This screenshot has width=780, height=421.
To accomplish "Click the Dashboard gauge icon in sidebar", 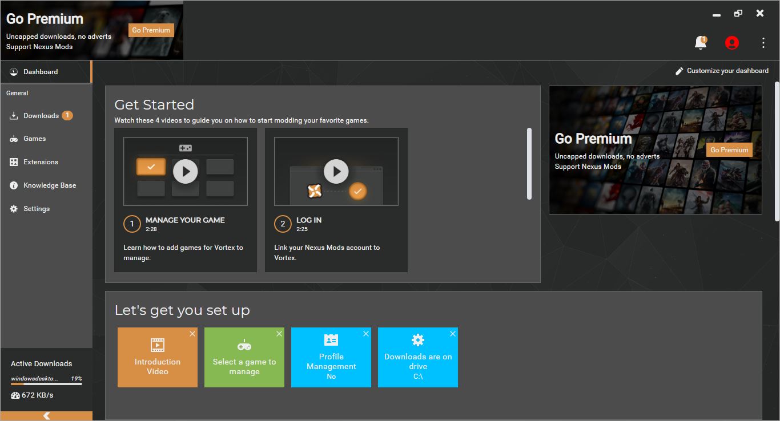I will [14, 72].
